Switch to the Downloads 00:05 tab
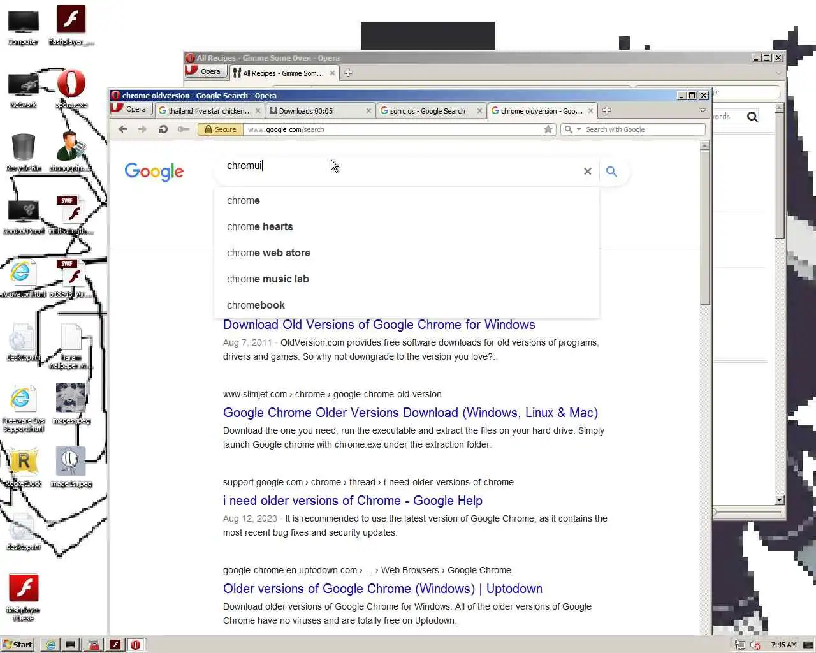The width and height of the screenshot is (816, 653). tap(320, 110)
